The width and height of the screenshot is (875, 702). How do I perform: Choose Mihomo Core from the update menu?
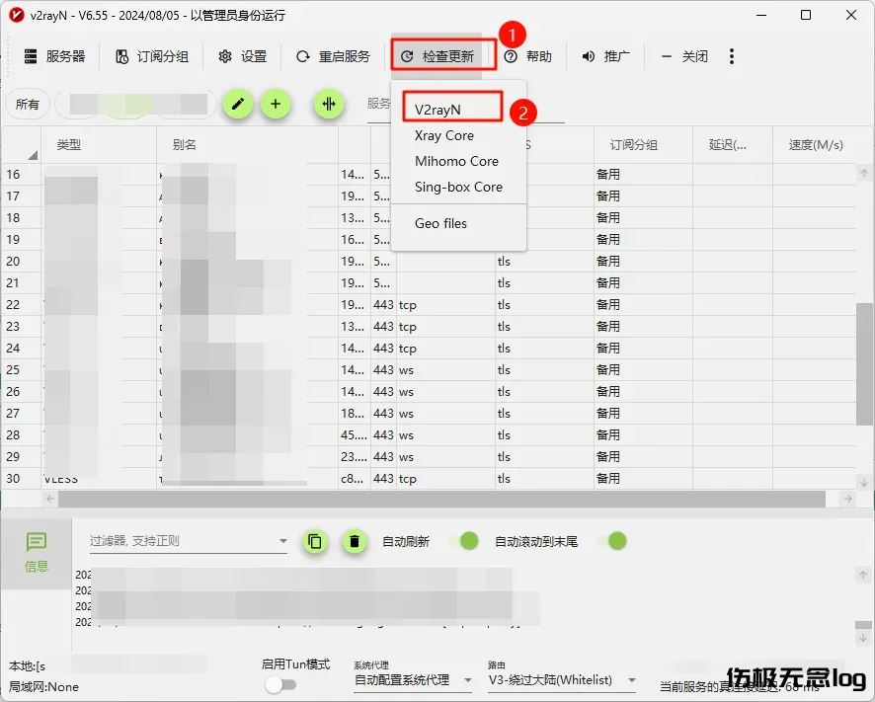(x=458, y=161)
